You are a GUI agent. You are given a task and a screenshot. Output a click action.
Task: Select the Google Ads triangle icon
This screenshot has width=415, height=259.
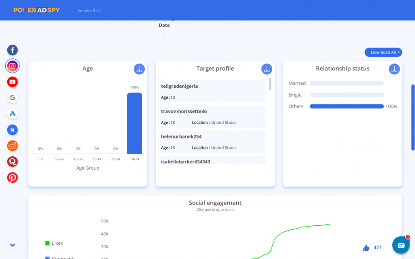tap(12, 114)
